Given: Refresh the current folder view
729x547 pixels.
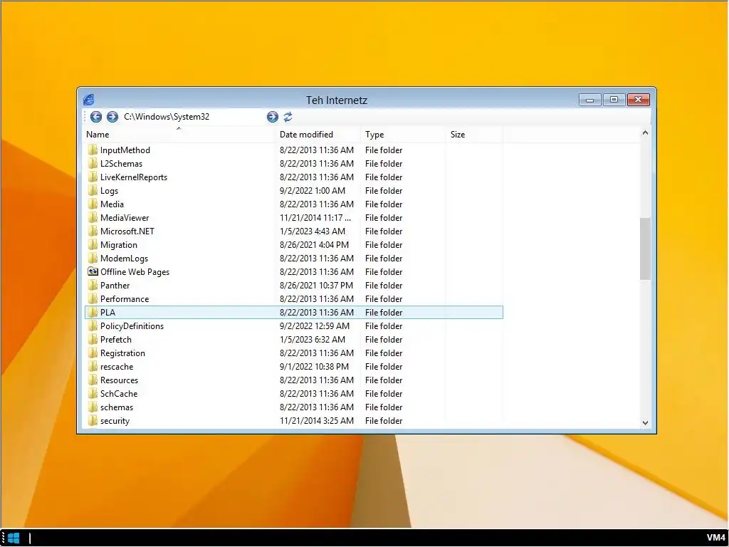Looking at the screenshot, I should click(x=288, y=117).
